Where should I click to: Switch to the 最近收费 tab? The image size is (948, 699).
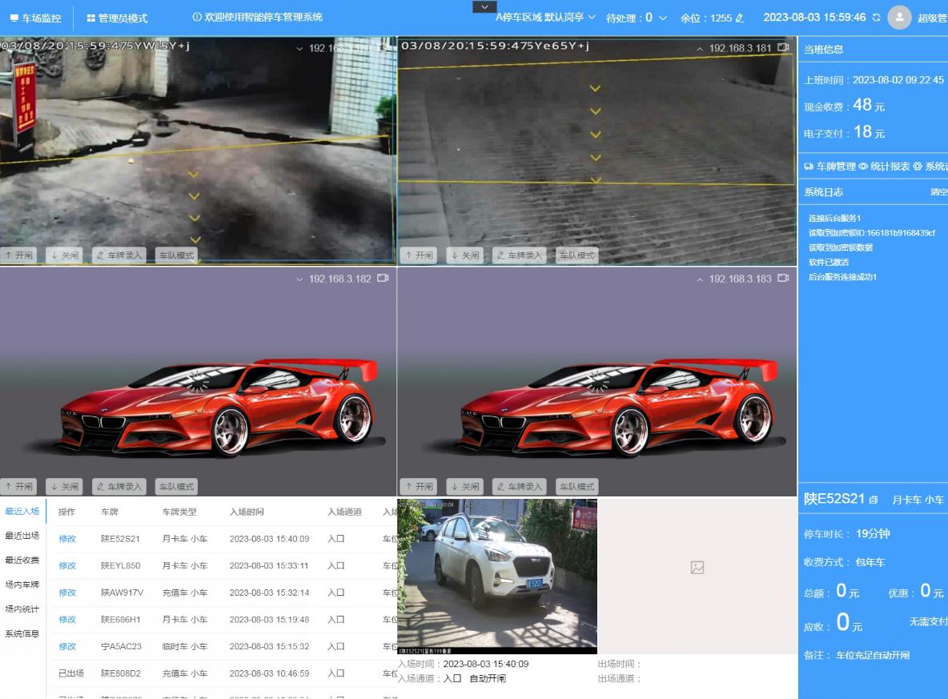pyautogui.click(x=22, y=560)
